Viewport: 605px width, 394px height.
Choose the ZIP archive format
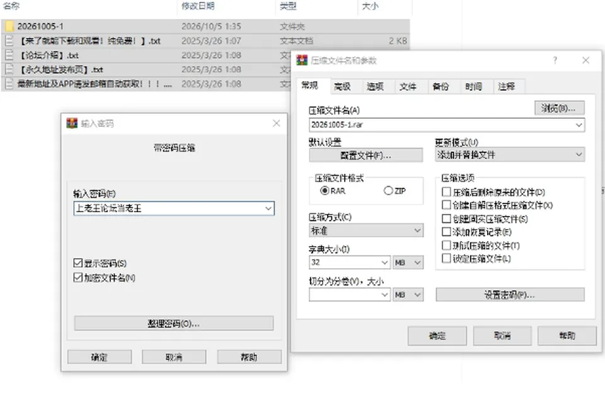388,191
